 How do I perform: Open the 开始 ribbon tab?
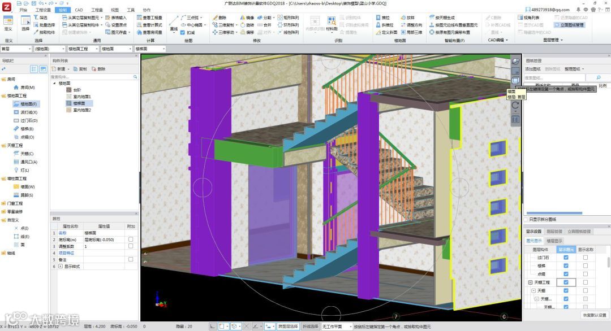click(x=23, y=10)
